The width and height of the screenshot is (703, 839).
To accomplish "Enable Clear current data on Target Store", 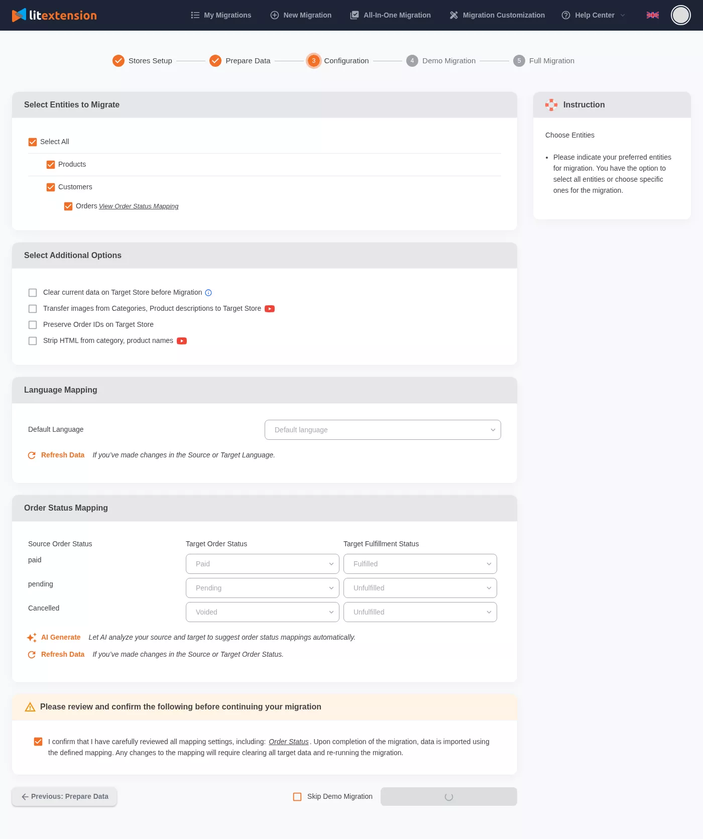I will [x=33, y=293].
